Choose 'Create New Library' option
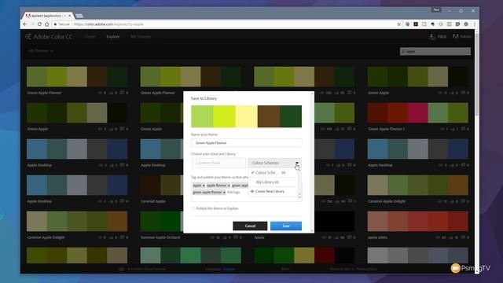Image resolution: width=503 pixels, height=283 pixels. pos(273,191)
